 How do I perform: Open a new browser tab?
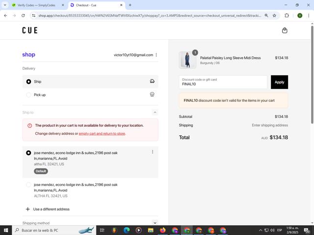pyautogui.click(x=130, y=5)
